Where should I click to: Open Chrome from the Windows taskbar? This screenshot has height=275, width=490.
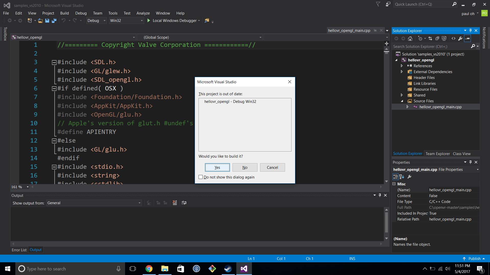coord(149,269)
